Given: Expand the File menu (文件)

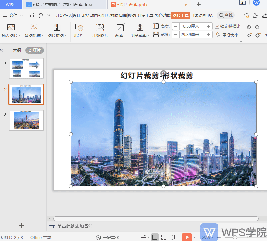Looking at the screenshot, I should coord(13,15).
